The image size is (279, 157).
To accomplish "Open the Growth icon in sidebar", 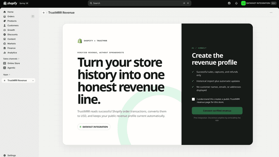I will coord(5,30).
